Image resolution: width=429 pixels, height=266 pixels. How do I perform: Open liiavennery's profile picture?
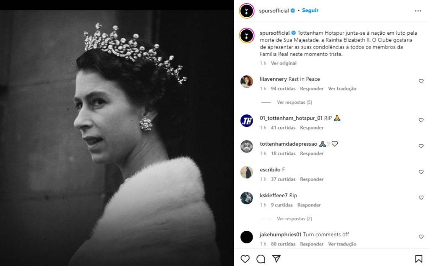(247, 82)
